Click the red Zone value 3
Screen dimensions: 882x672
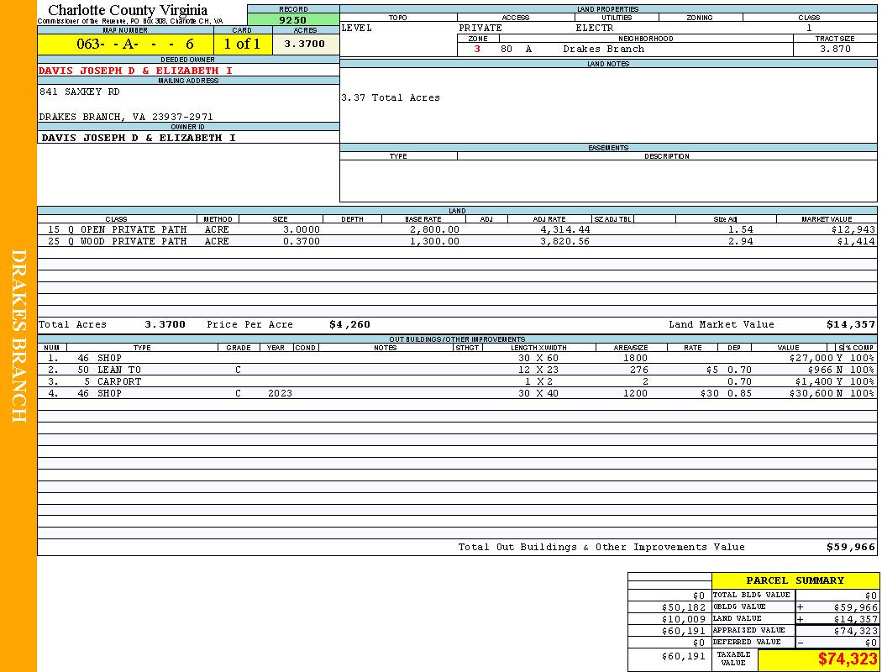[477, 49]
